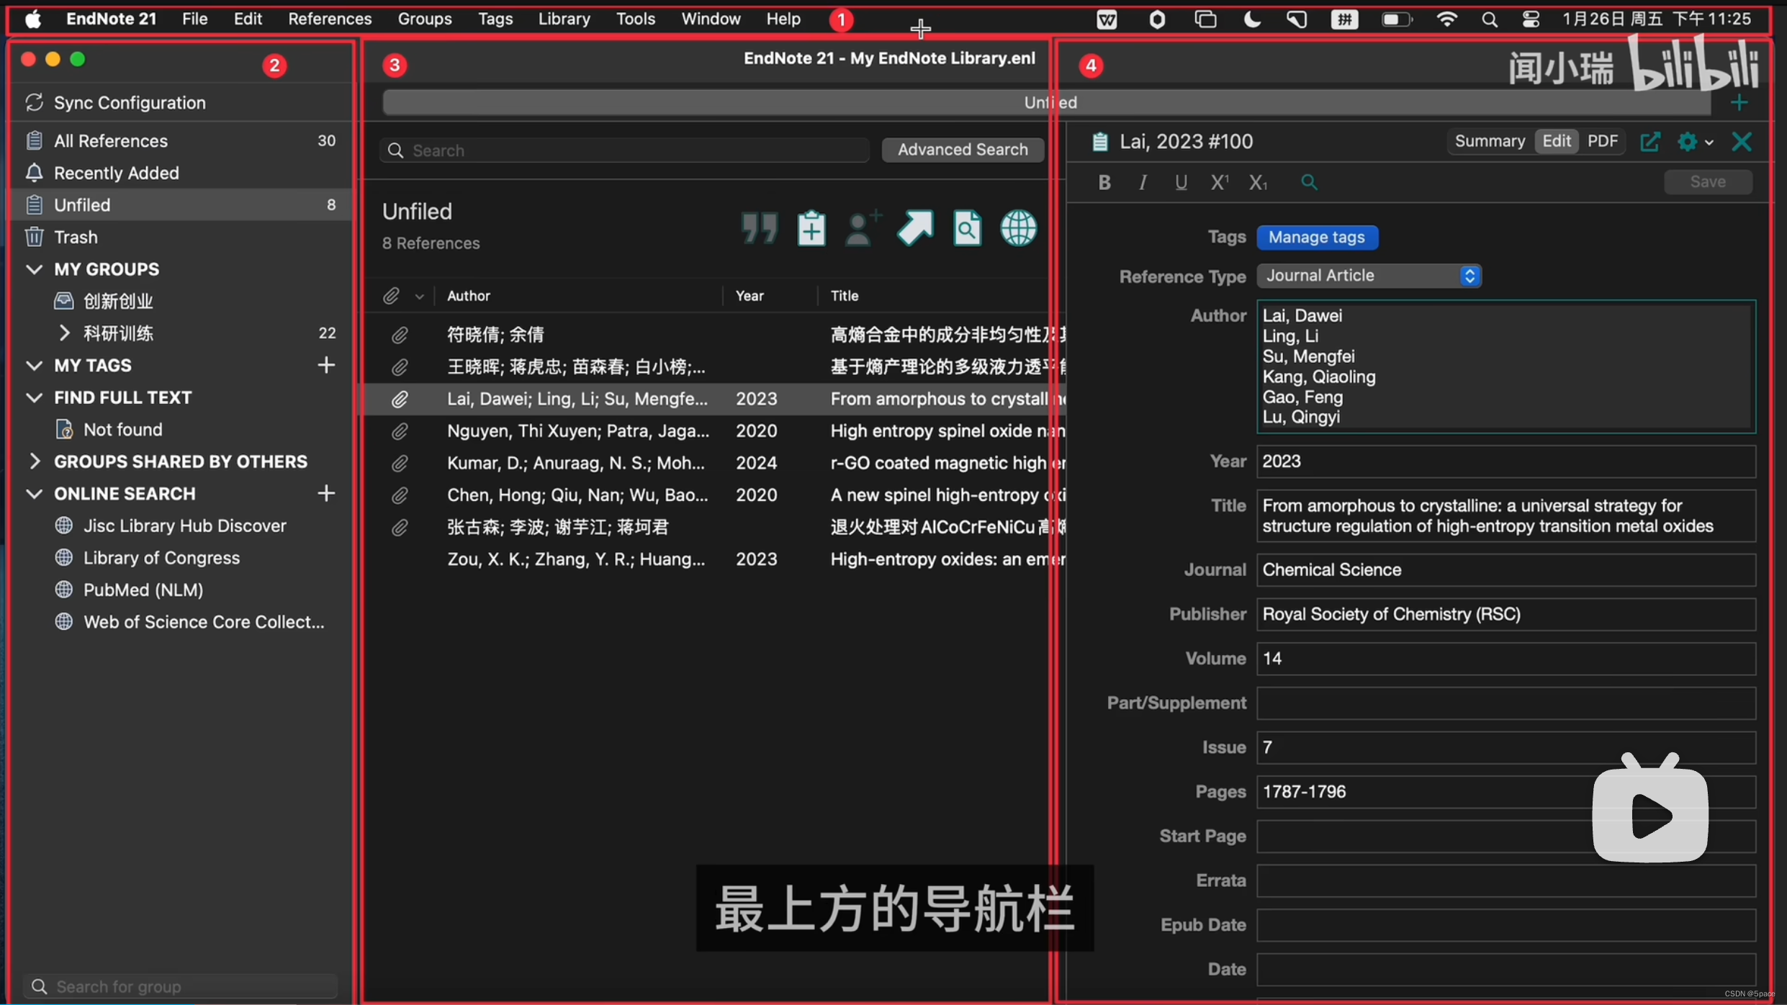This screenshot has height=1005, width=1787.
Task: Click the Search for group input field
Action: pyautogui.click(x=181, y=986)
